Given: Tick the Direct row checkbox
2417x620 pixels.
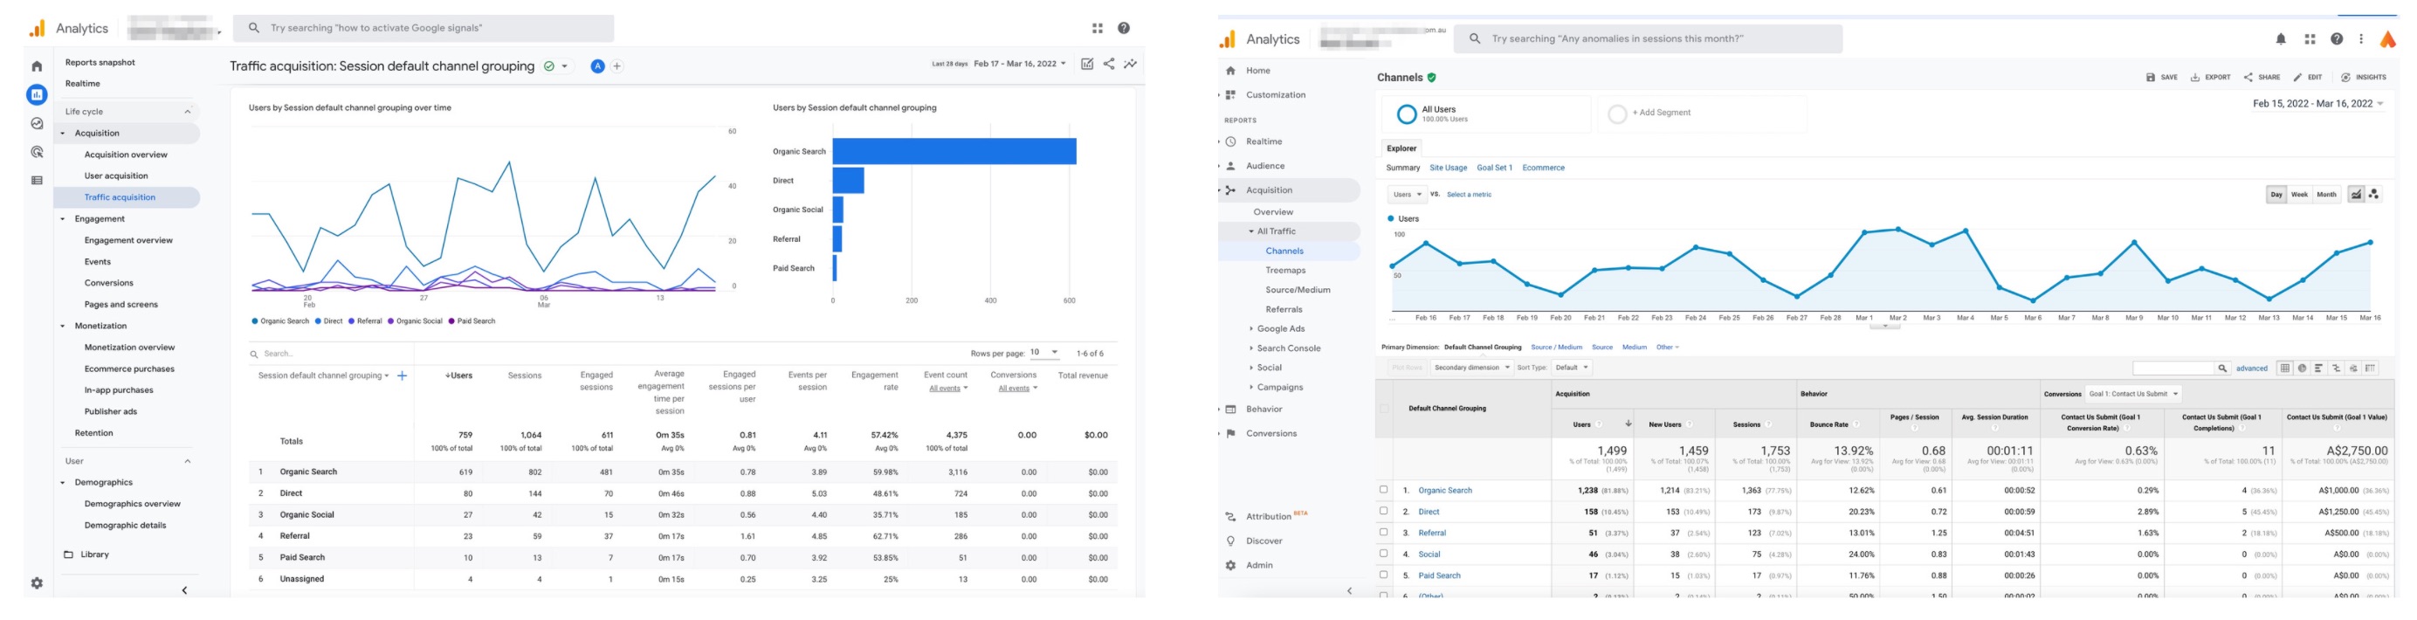Looking at the screenshot, I should [1383, 511].
